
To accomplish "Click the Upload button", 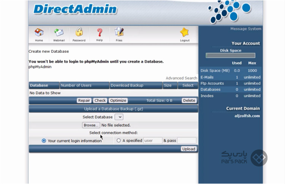I will [188, 149].
